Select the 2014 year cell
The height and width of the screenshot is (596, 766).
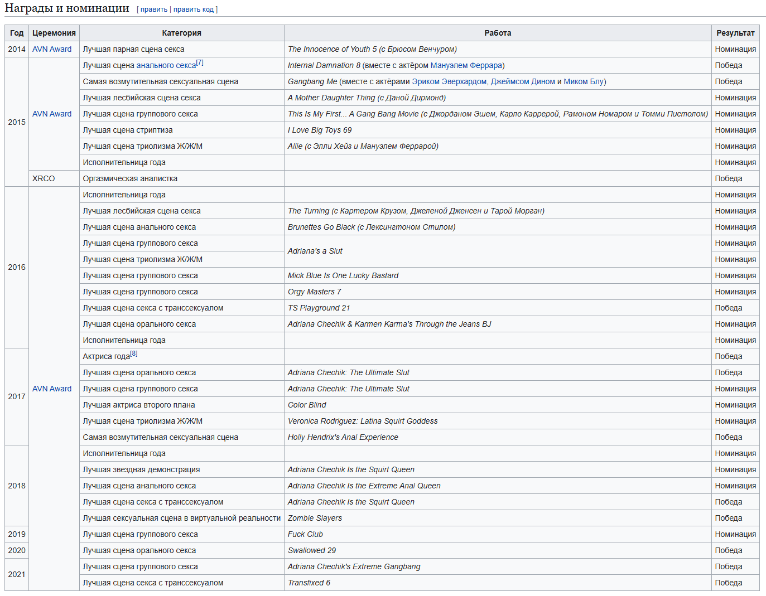17,49
